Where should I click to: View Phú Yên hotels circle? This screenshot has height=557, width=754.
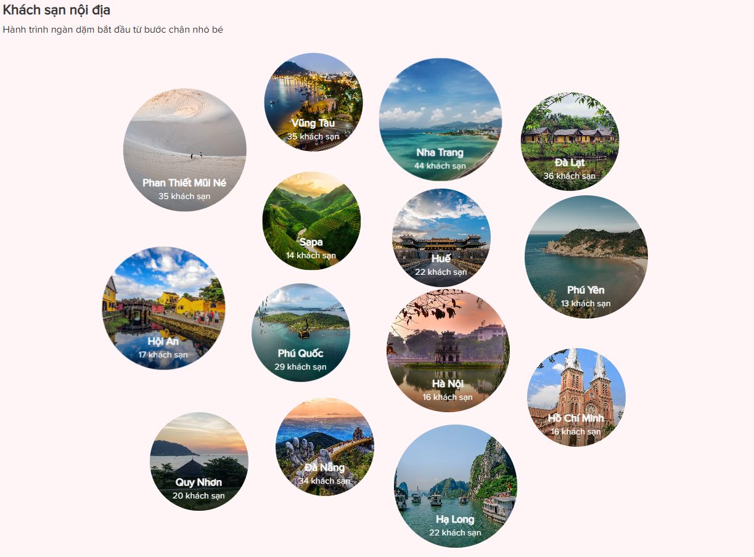586,257
